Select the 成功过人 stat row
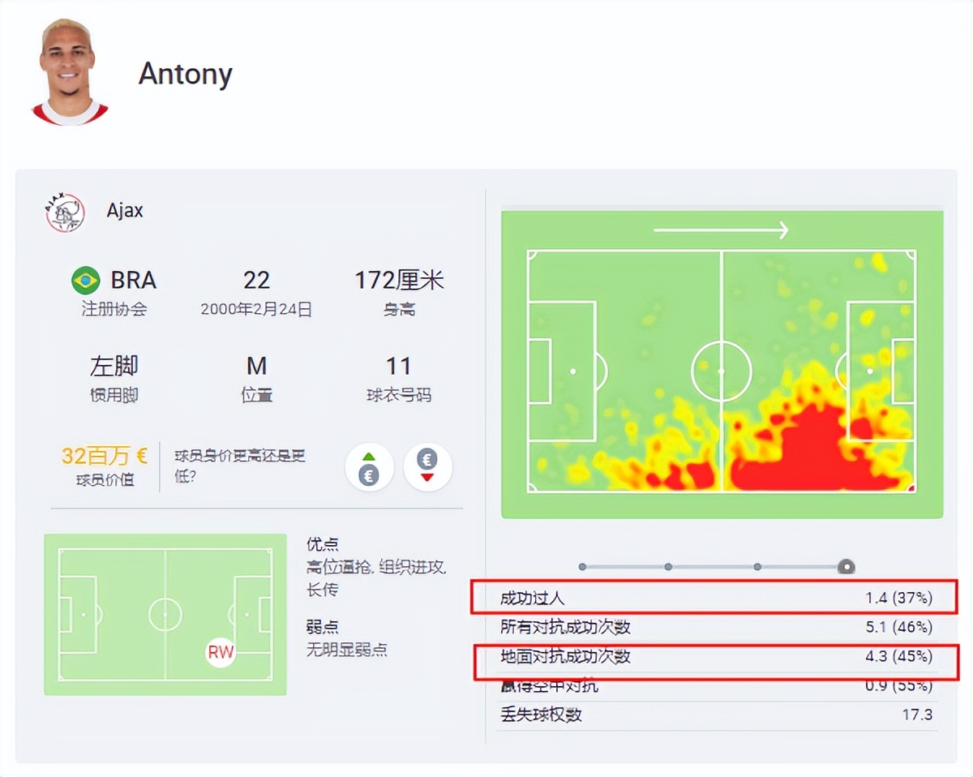The image size is (973, 777). [x=715, y=599]
